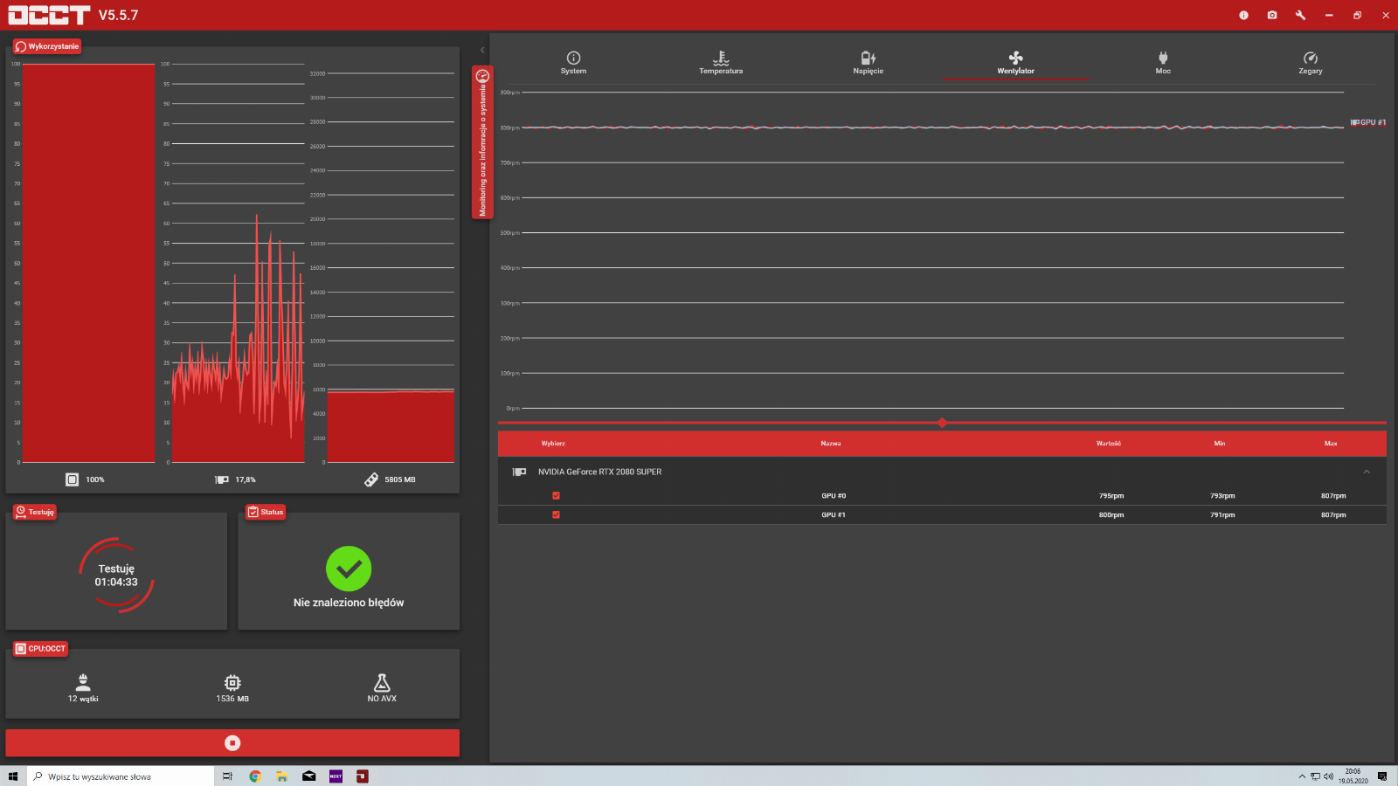Screen dimensions: 1398x786
Task: Stop the running OCCT test
Action: coord(232,742)
